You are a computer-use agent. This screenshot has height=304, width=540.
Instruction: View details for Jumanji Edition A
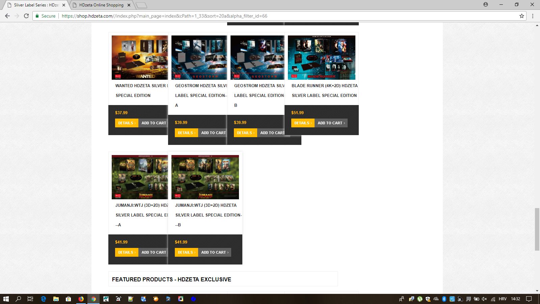[x=127, y=252]
